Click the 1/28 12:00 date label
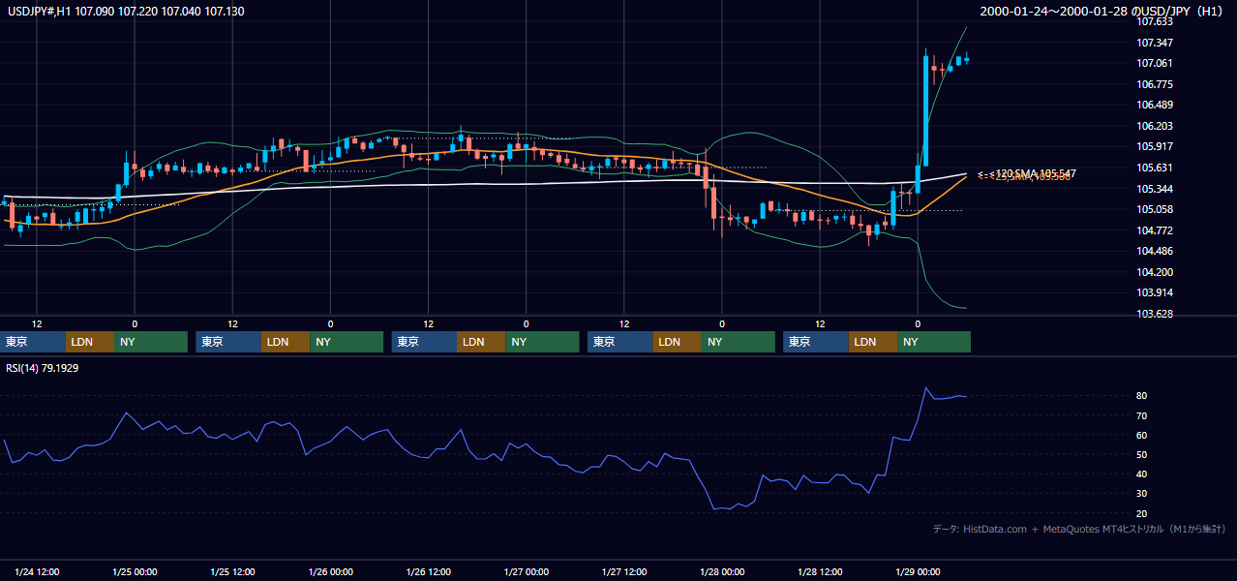This screenshot has width=1237, height=581. [x=820, y=572]
